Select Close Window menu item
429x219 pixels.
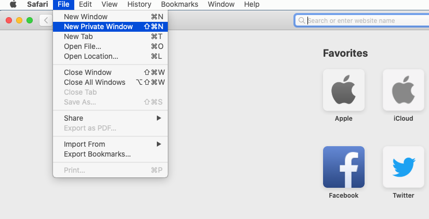[110, 72]
